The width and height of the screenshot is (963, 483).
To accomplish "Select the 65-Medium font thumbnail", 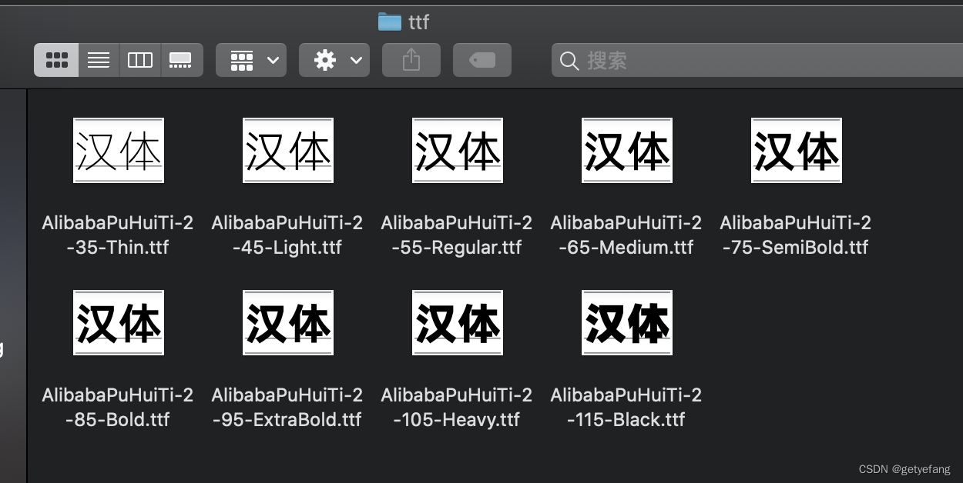I will click(627, 150).
